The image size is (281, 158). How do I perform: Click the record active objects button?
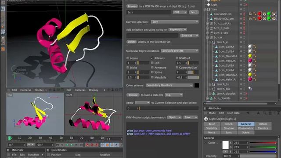[87, 145]
